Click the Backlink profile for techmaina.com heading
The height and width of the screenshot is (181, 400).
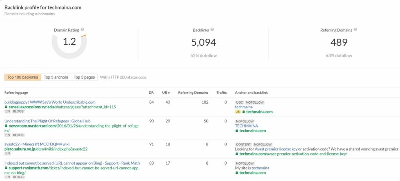pos(43,7)
